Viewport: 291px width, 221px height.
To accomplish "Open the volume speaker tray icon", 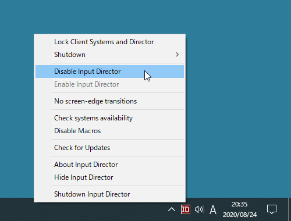I will click(199, 209).
